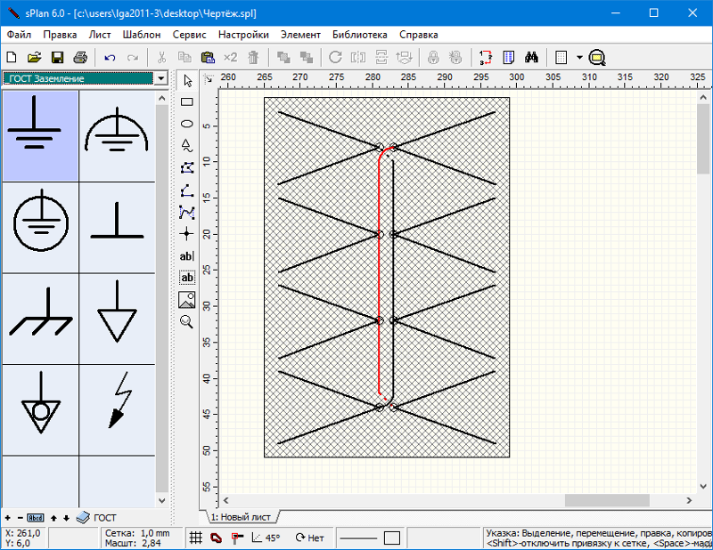Select the polyline tool
Viewport: 713px width, 550px height.
click(x=187, y=190)
